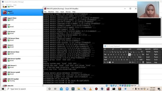This screenshot has width=162, height=91.
Task: Click the Right Ctrl host key indicator
Action: pos(133,85)
